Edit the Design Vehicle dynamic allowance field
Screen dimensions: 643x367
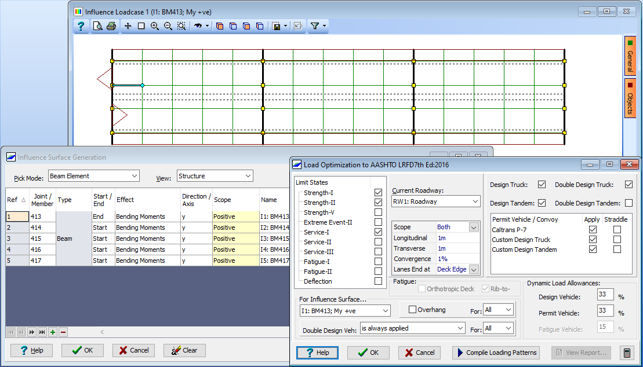605,294
